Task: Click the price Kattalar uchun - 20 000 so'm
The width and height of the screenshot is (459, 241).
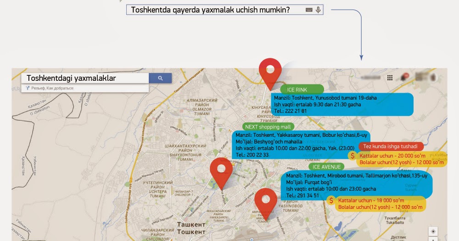Action: [x=392, y=156]
